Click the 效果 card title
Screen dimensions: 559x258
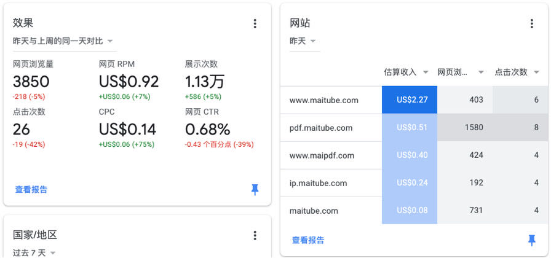coord(23,23)
